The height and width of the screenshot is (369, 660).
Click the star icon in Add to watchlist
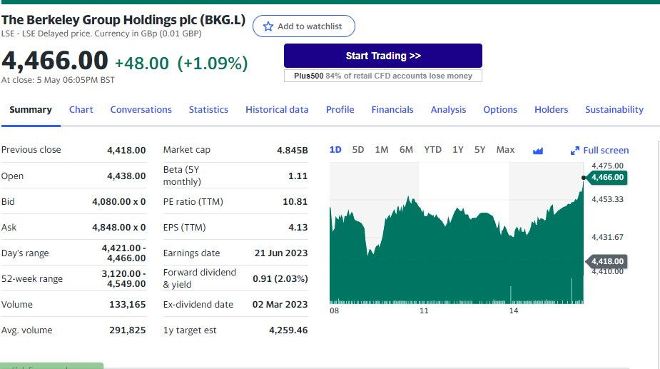tap(268, 26)
